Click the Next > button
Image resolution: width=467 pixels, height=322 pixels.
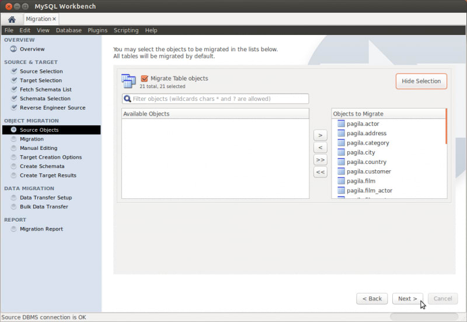coord(407,299)
